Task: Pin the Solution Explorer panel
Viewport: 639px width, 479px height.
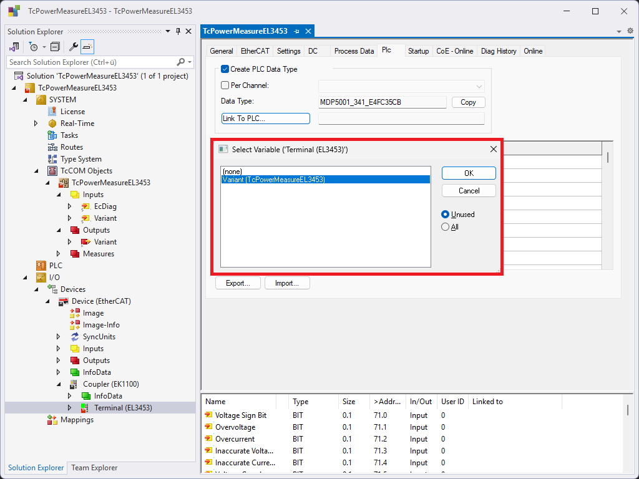Action: pyautogui.click(x=178, y=32)
